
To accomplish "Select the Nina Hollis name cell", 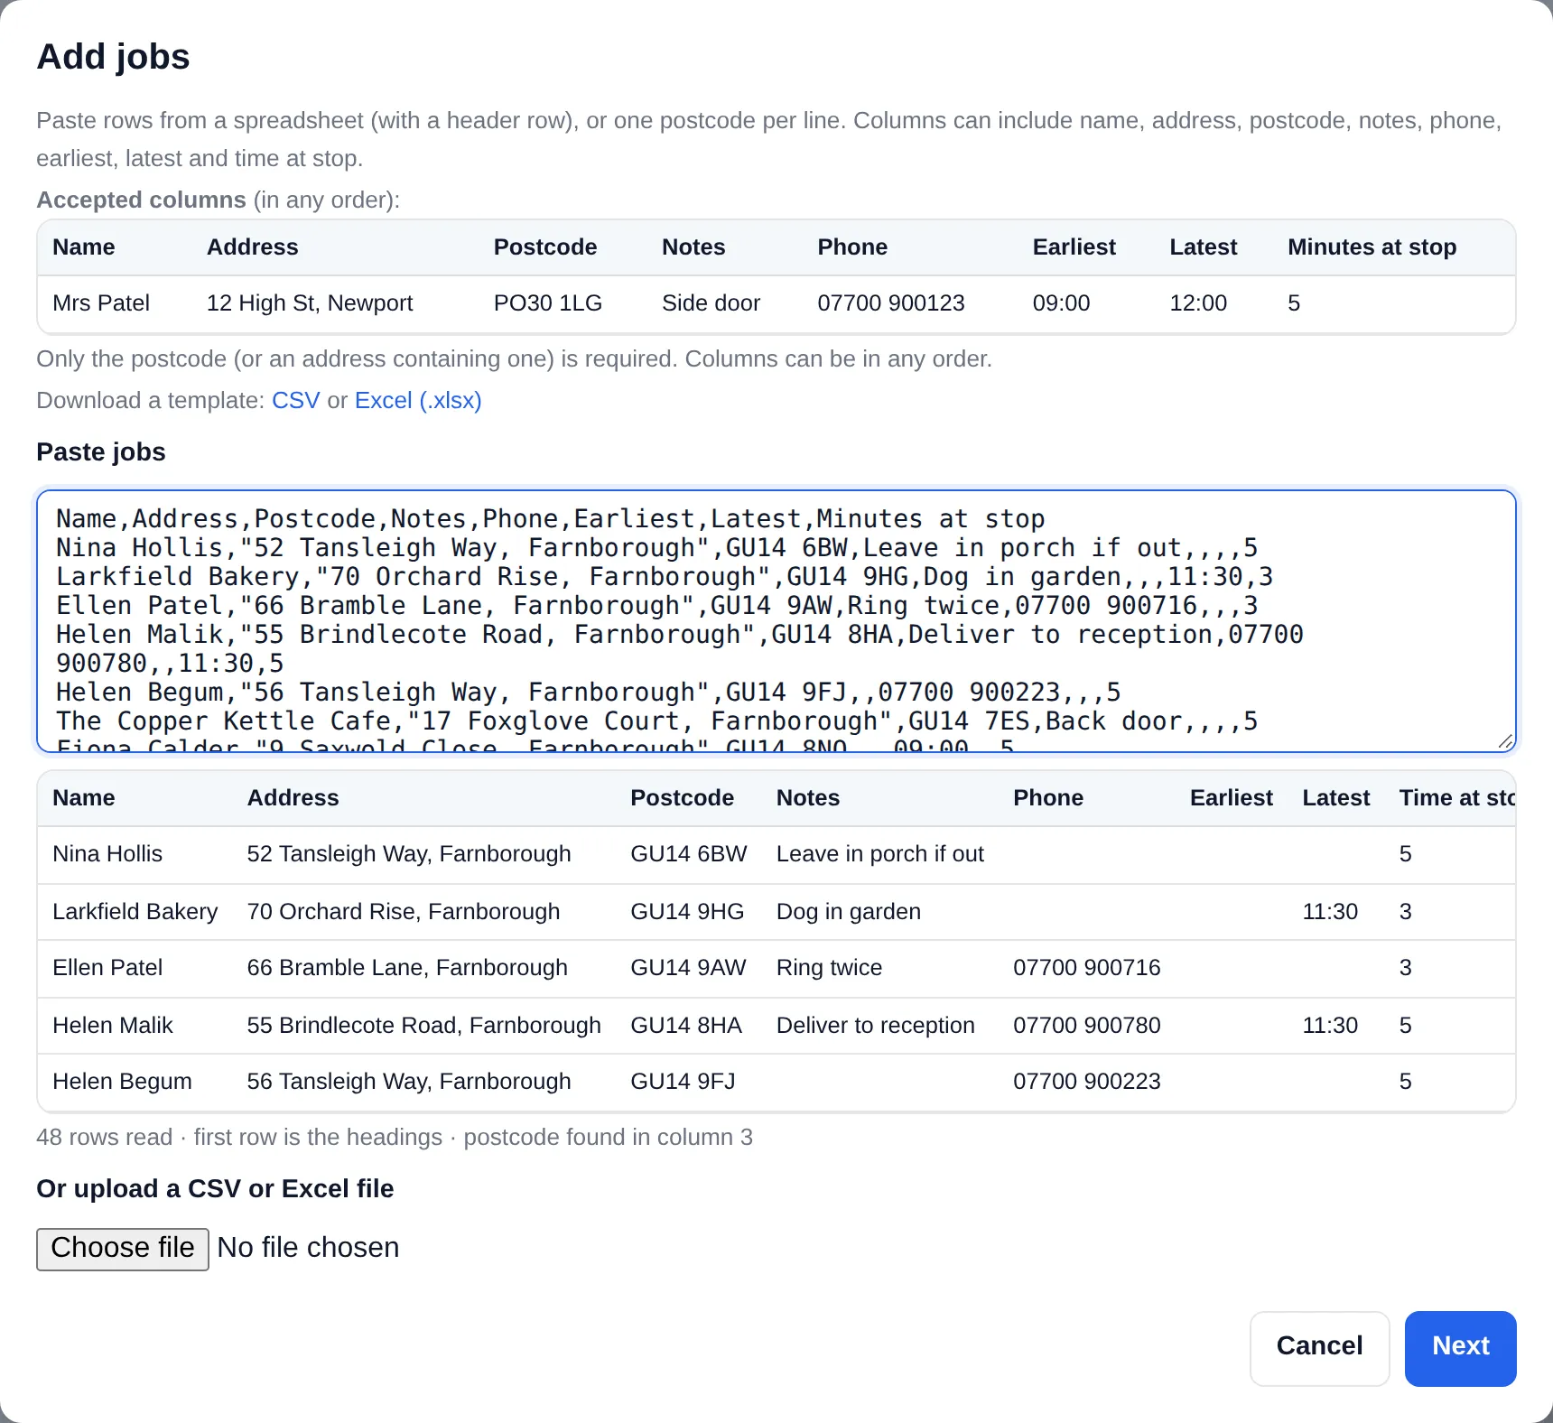I will pyautogui.click(x=107, y=854).
